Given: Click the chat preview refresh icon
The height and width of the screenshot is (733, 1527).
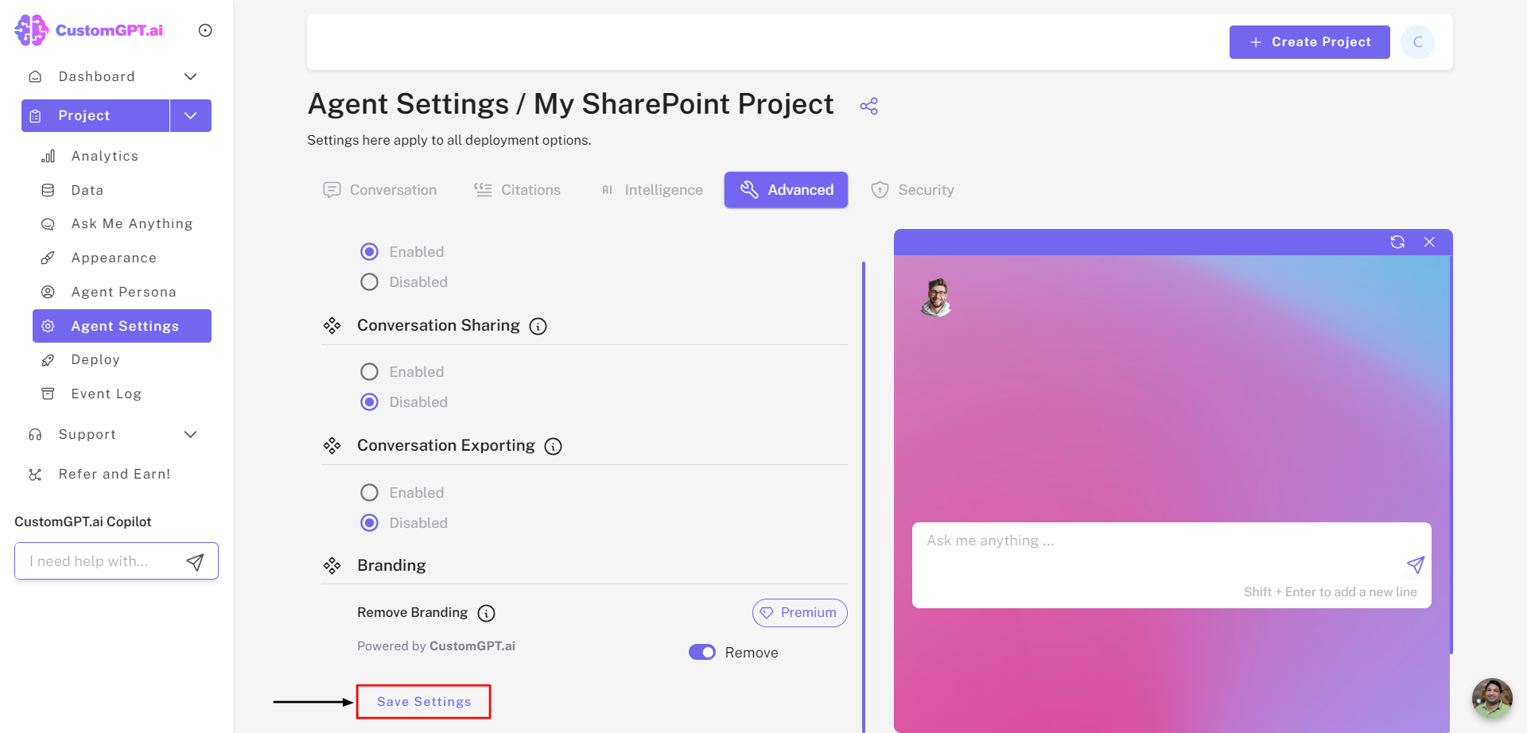Looking at the screenshot, I should 1397,242.
